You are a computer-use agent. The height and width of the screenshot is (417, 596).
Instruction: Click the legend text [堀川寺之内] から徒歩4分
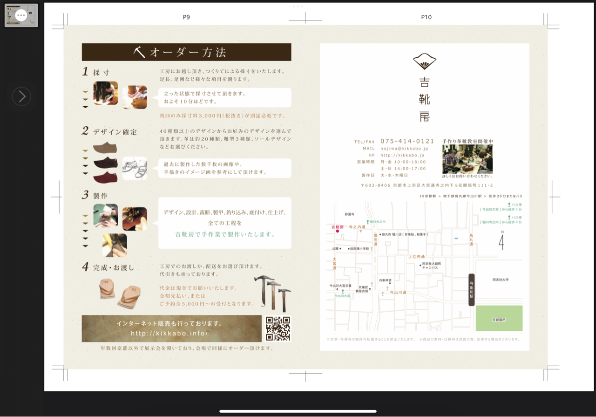(501, 222)
